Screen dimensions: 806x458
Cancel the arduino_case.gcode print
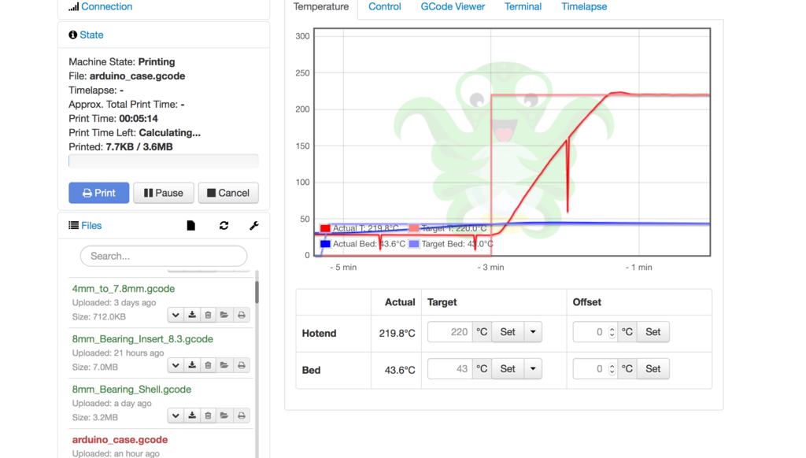click(x=227, y=193)
